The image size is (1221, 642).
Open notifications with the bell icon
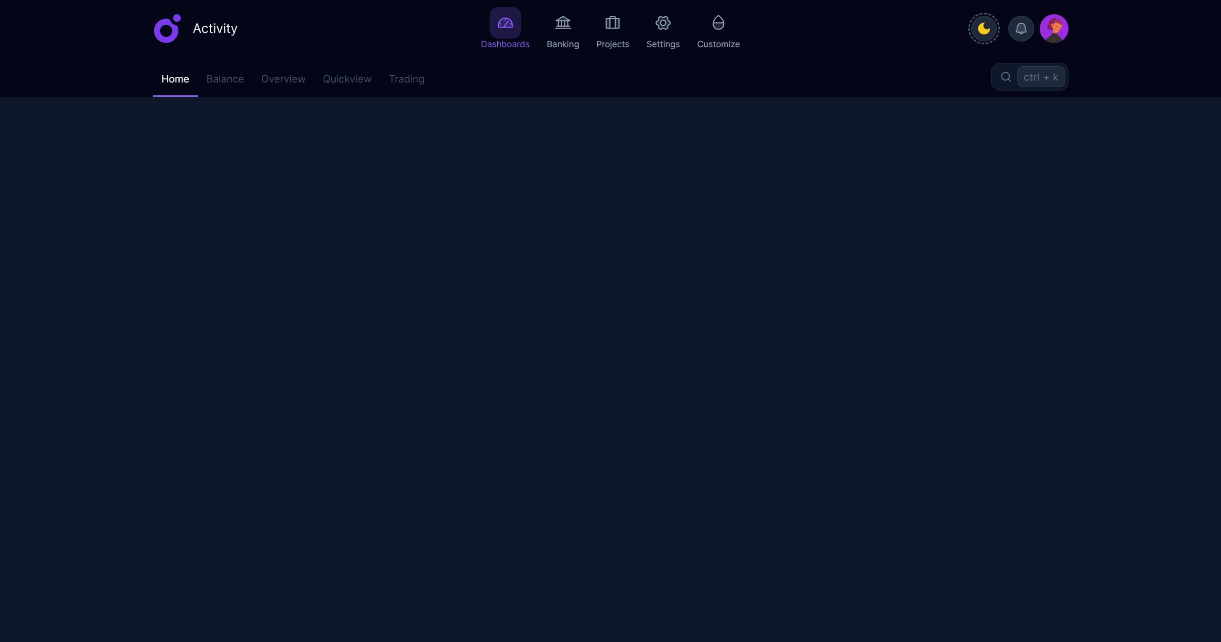click(1021, 29)
